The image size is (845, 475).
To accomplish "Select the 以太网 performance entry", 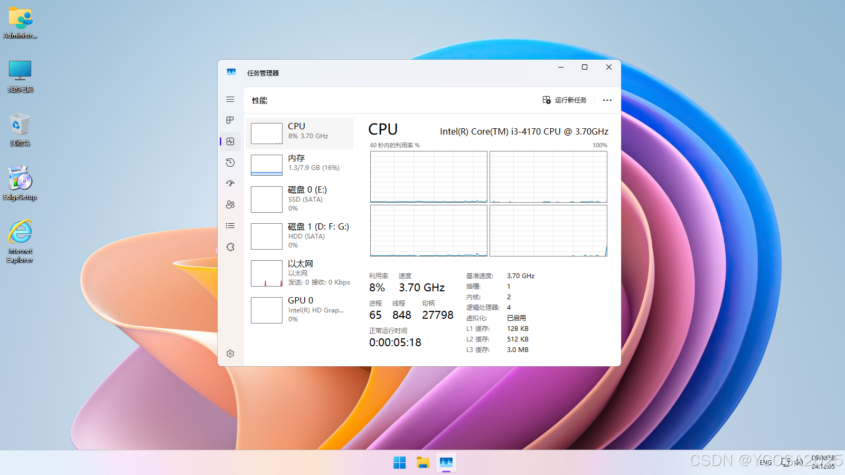I will [x=299, y=273].
